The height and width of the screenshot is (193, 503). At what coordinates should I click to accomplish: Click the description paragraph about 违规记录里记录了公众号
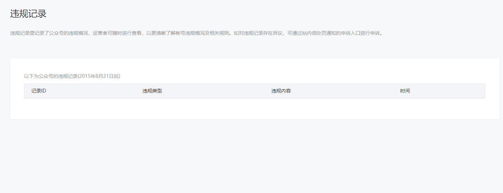tap(197, 33)
